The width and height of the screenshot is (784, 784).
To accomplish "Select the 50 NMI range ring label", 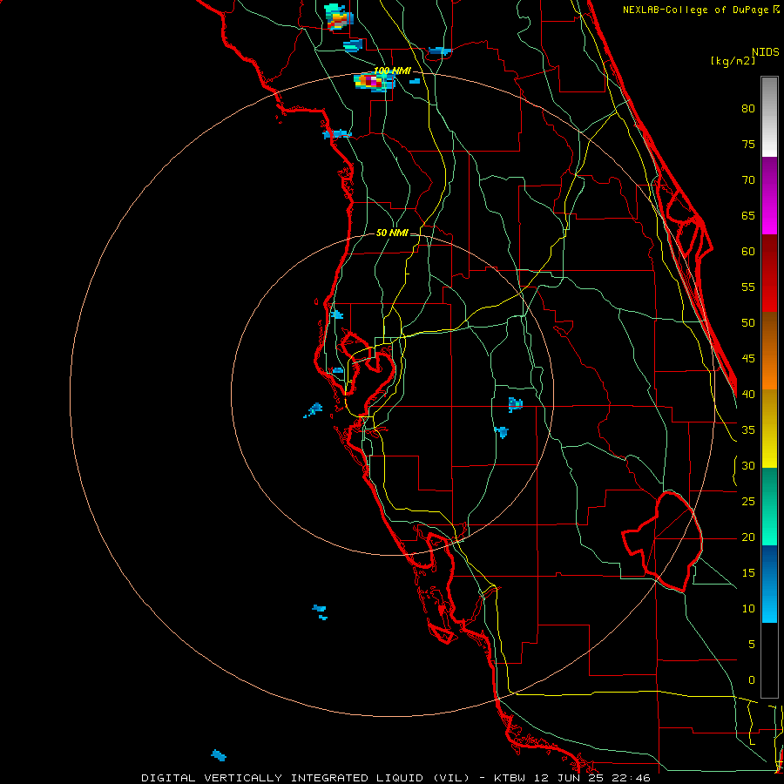I will (x=392, y=233).
